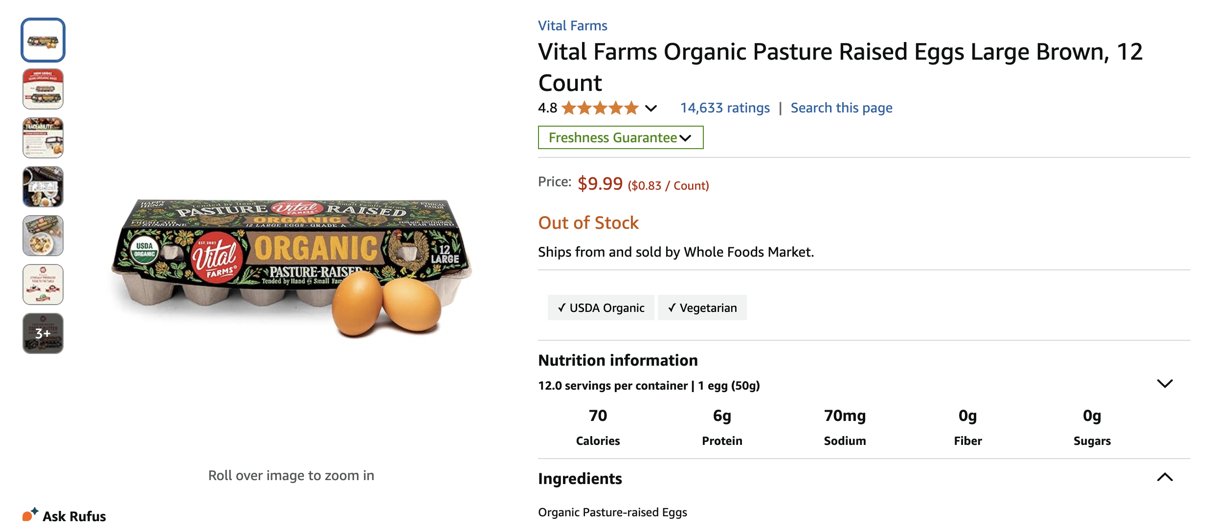This screenshot has height=529, width=1211.
Task: Click the Ask Rufus label
Action: coord(74,516)
